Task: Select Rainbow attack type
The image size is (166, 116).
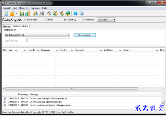Action: 88,20
